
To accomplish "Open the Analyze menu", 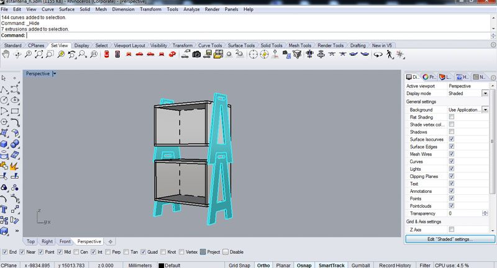I will click(x=191, y=9).
